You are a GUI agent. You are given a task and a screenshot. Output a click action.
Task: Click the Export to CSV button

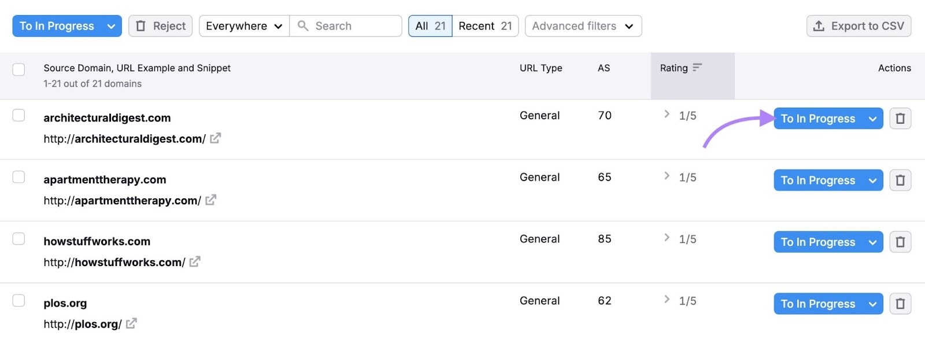tap(859, 26)
